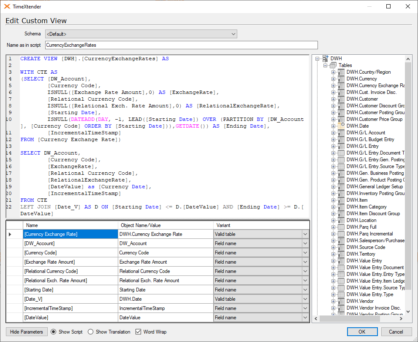Viewport: 418px width, 342px height.
Task: Select the [Relational Currency Code] parameter name cell
Action: (x=71, y=271)
